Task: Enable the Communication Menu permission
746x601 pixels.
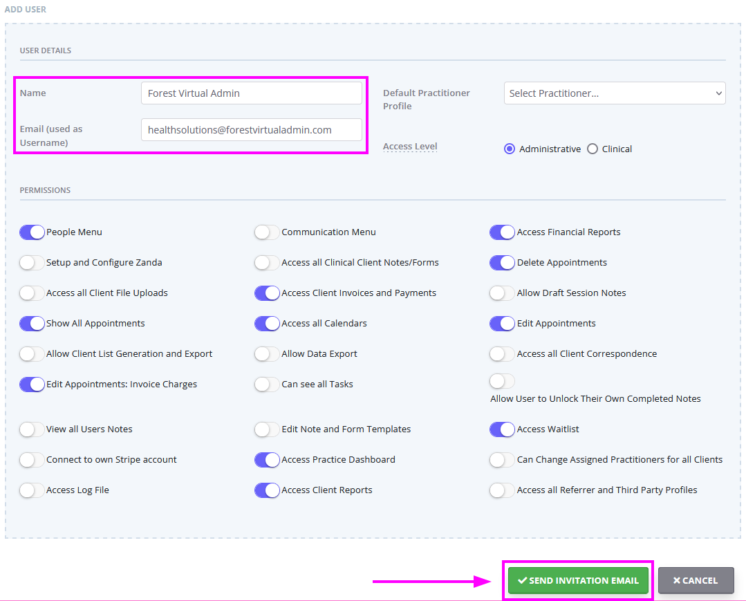Action: click(266, 232)
